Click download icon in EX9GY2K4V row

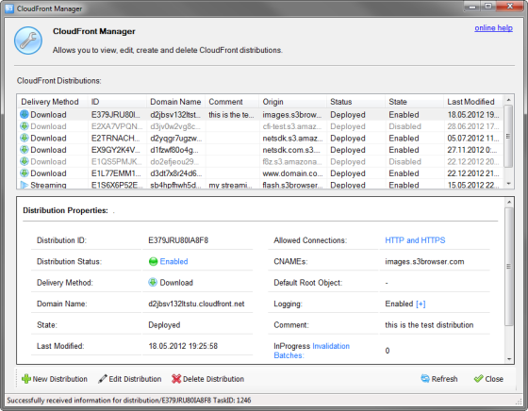click(25, 150)
